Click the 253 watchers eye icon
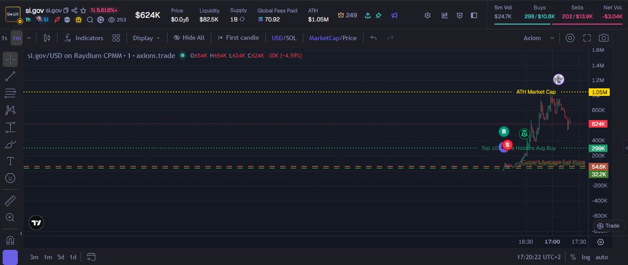628x265 pixels. (x=117, y=19)
